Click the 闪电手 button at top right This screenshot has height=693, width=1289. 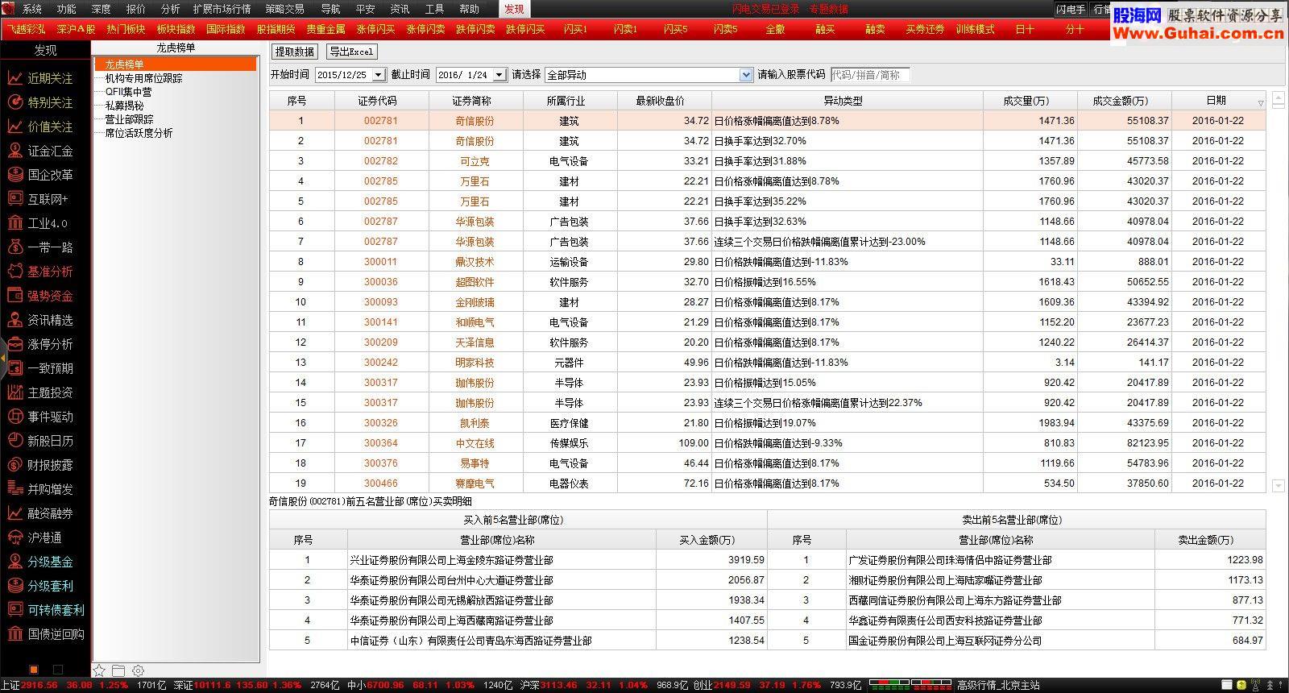(1071, 9)
